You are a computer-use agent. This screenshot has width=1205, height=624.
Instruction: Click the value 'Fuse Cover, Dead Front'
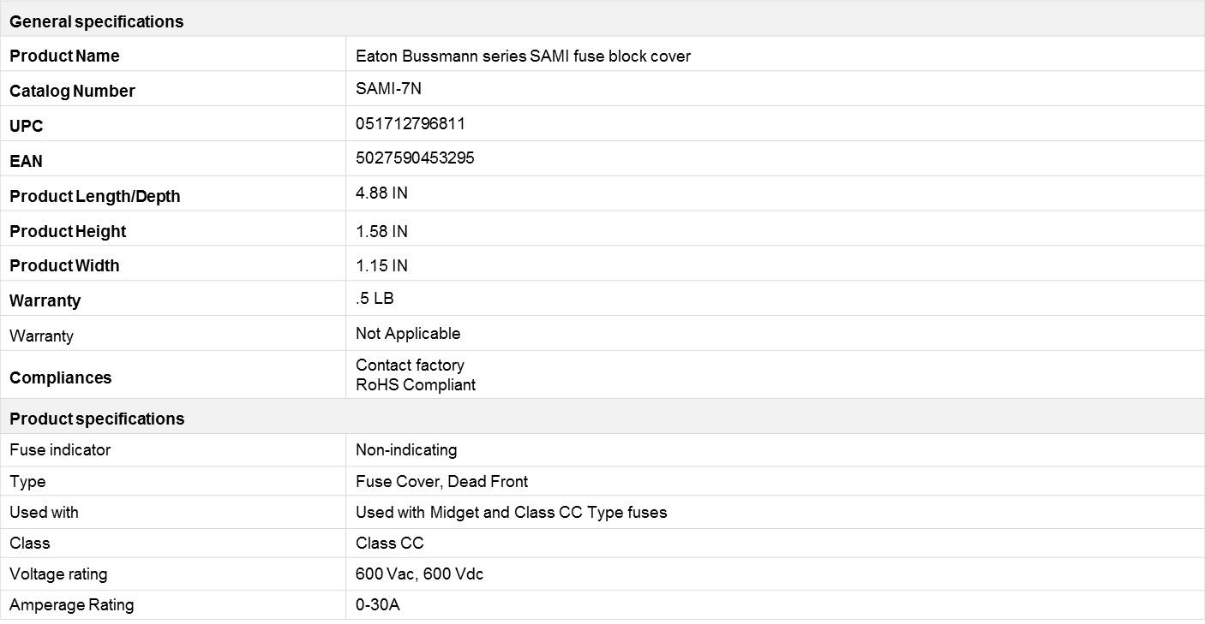click(441, 482)
